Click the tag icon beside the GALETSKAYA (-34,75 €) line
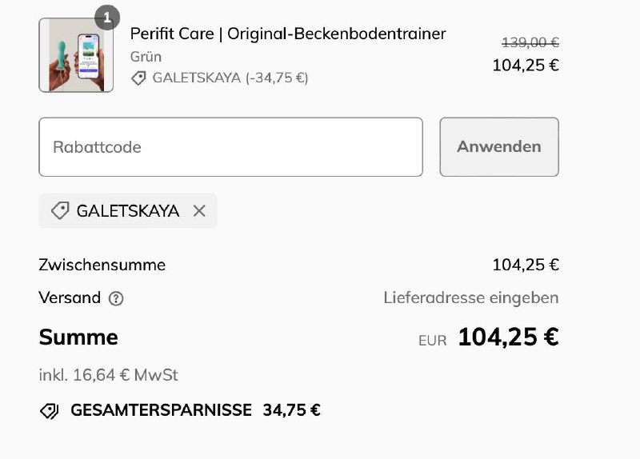640x459 pixels. click(x=139, y=78)
